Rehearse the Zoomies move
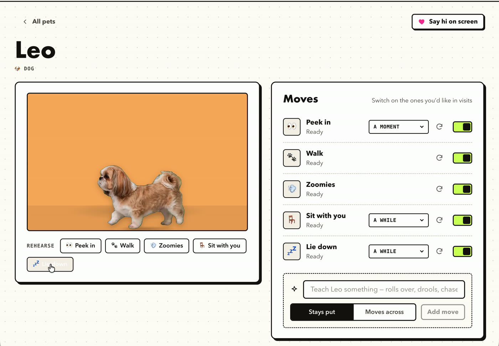Image resolution: width=499 pixels, height=346 pixels. (166, 246)
